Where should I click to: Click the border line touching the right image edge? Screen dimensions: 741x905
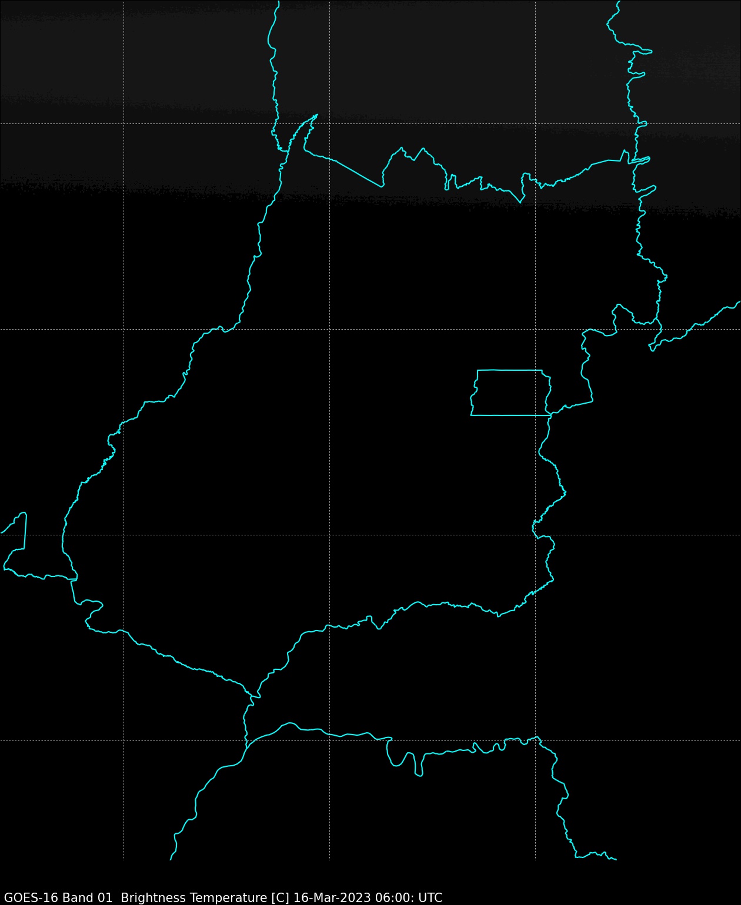(x=738, y=303)
